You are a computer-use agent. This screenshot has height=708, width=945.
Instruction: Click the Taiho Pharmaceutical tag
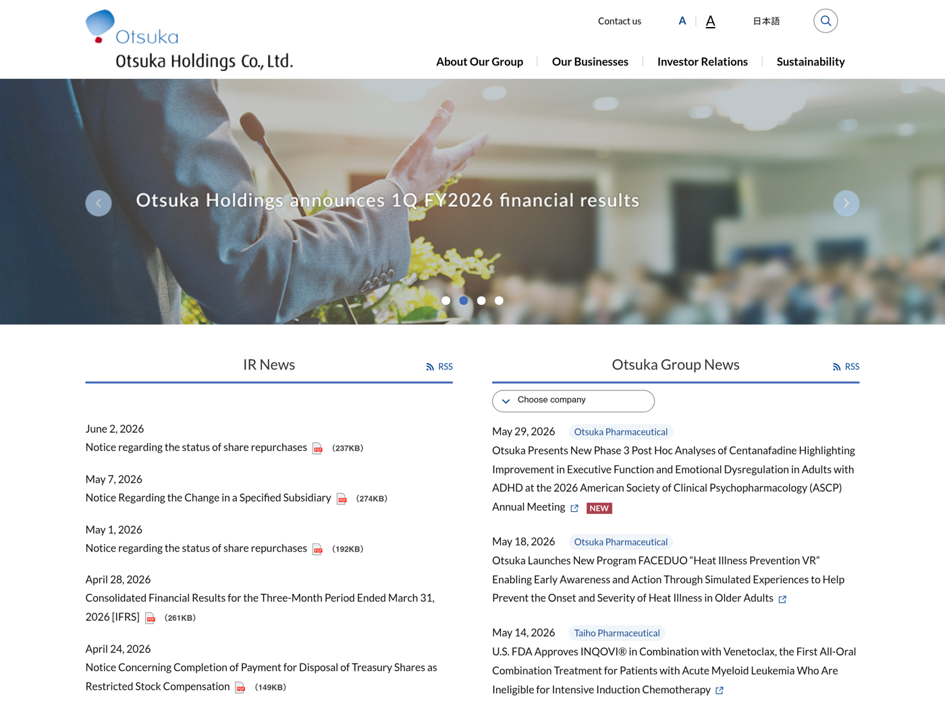tap(617, 633)
